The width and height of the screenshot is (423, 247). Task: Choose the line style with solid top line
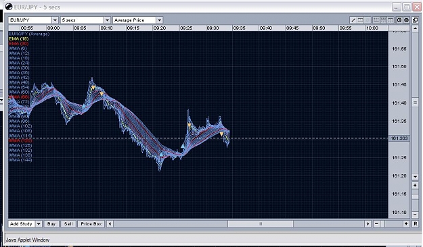(x=390, y=20)
